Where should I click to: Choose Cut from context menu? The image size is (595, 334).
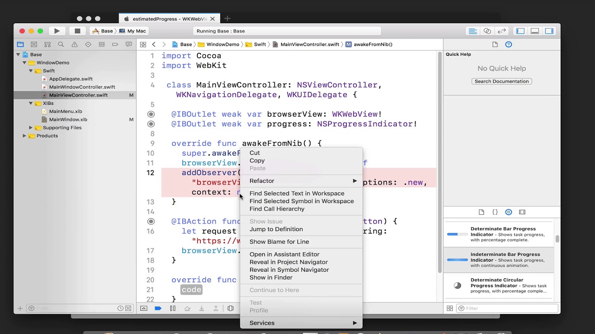301,153
